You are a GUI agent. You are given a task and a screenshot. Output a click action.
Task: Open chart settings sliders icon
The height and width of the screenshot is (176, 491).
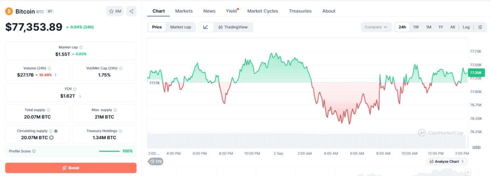pos(480,27)
